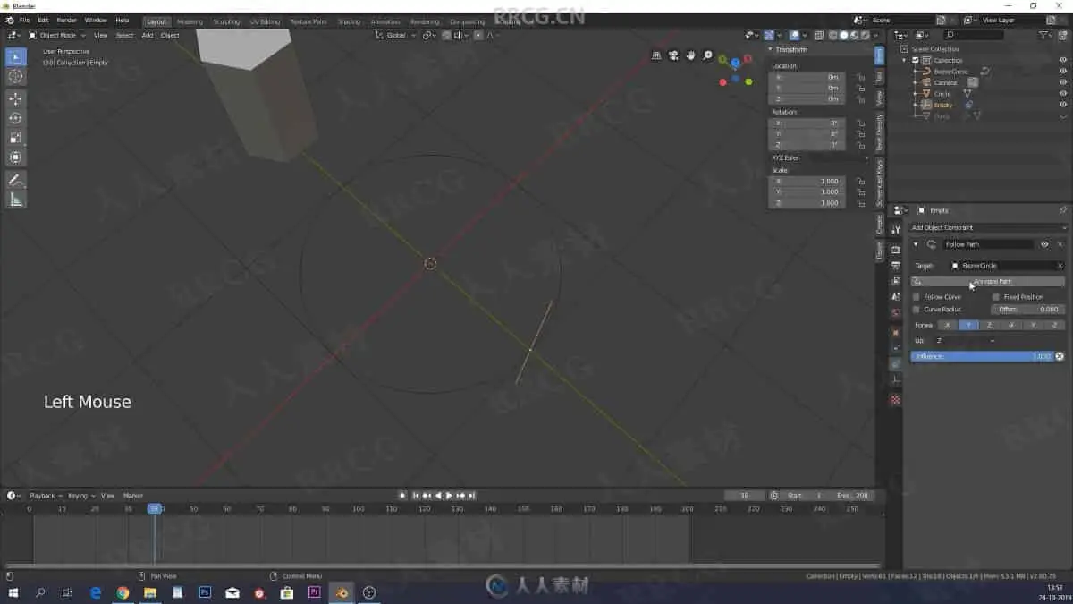Enable the Curve Radius checkbox
Screen dimensions: 1073x604
(x=917, y=309)
